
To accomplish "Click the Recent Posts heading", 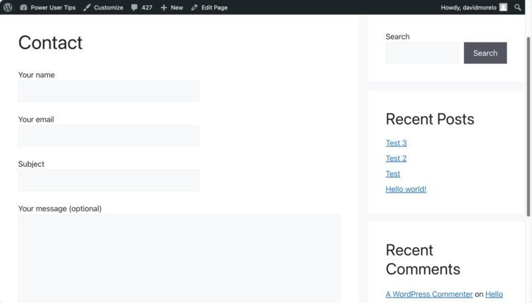I will tap(430, 119).
